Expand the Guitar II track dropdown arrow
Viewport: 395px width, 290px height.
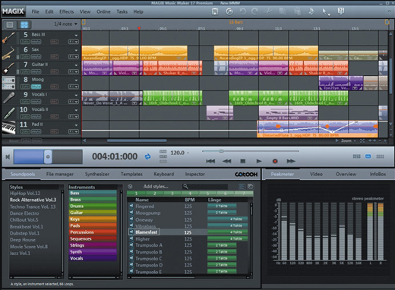(x=76, y=65)
